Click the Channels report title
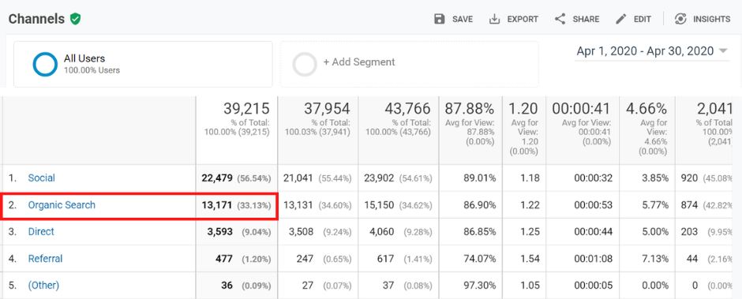742x299 pixels. 36,19
